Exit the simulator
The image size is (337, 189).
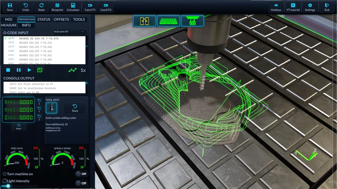[327, 7]
